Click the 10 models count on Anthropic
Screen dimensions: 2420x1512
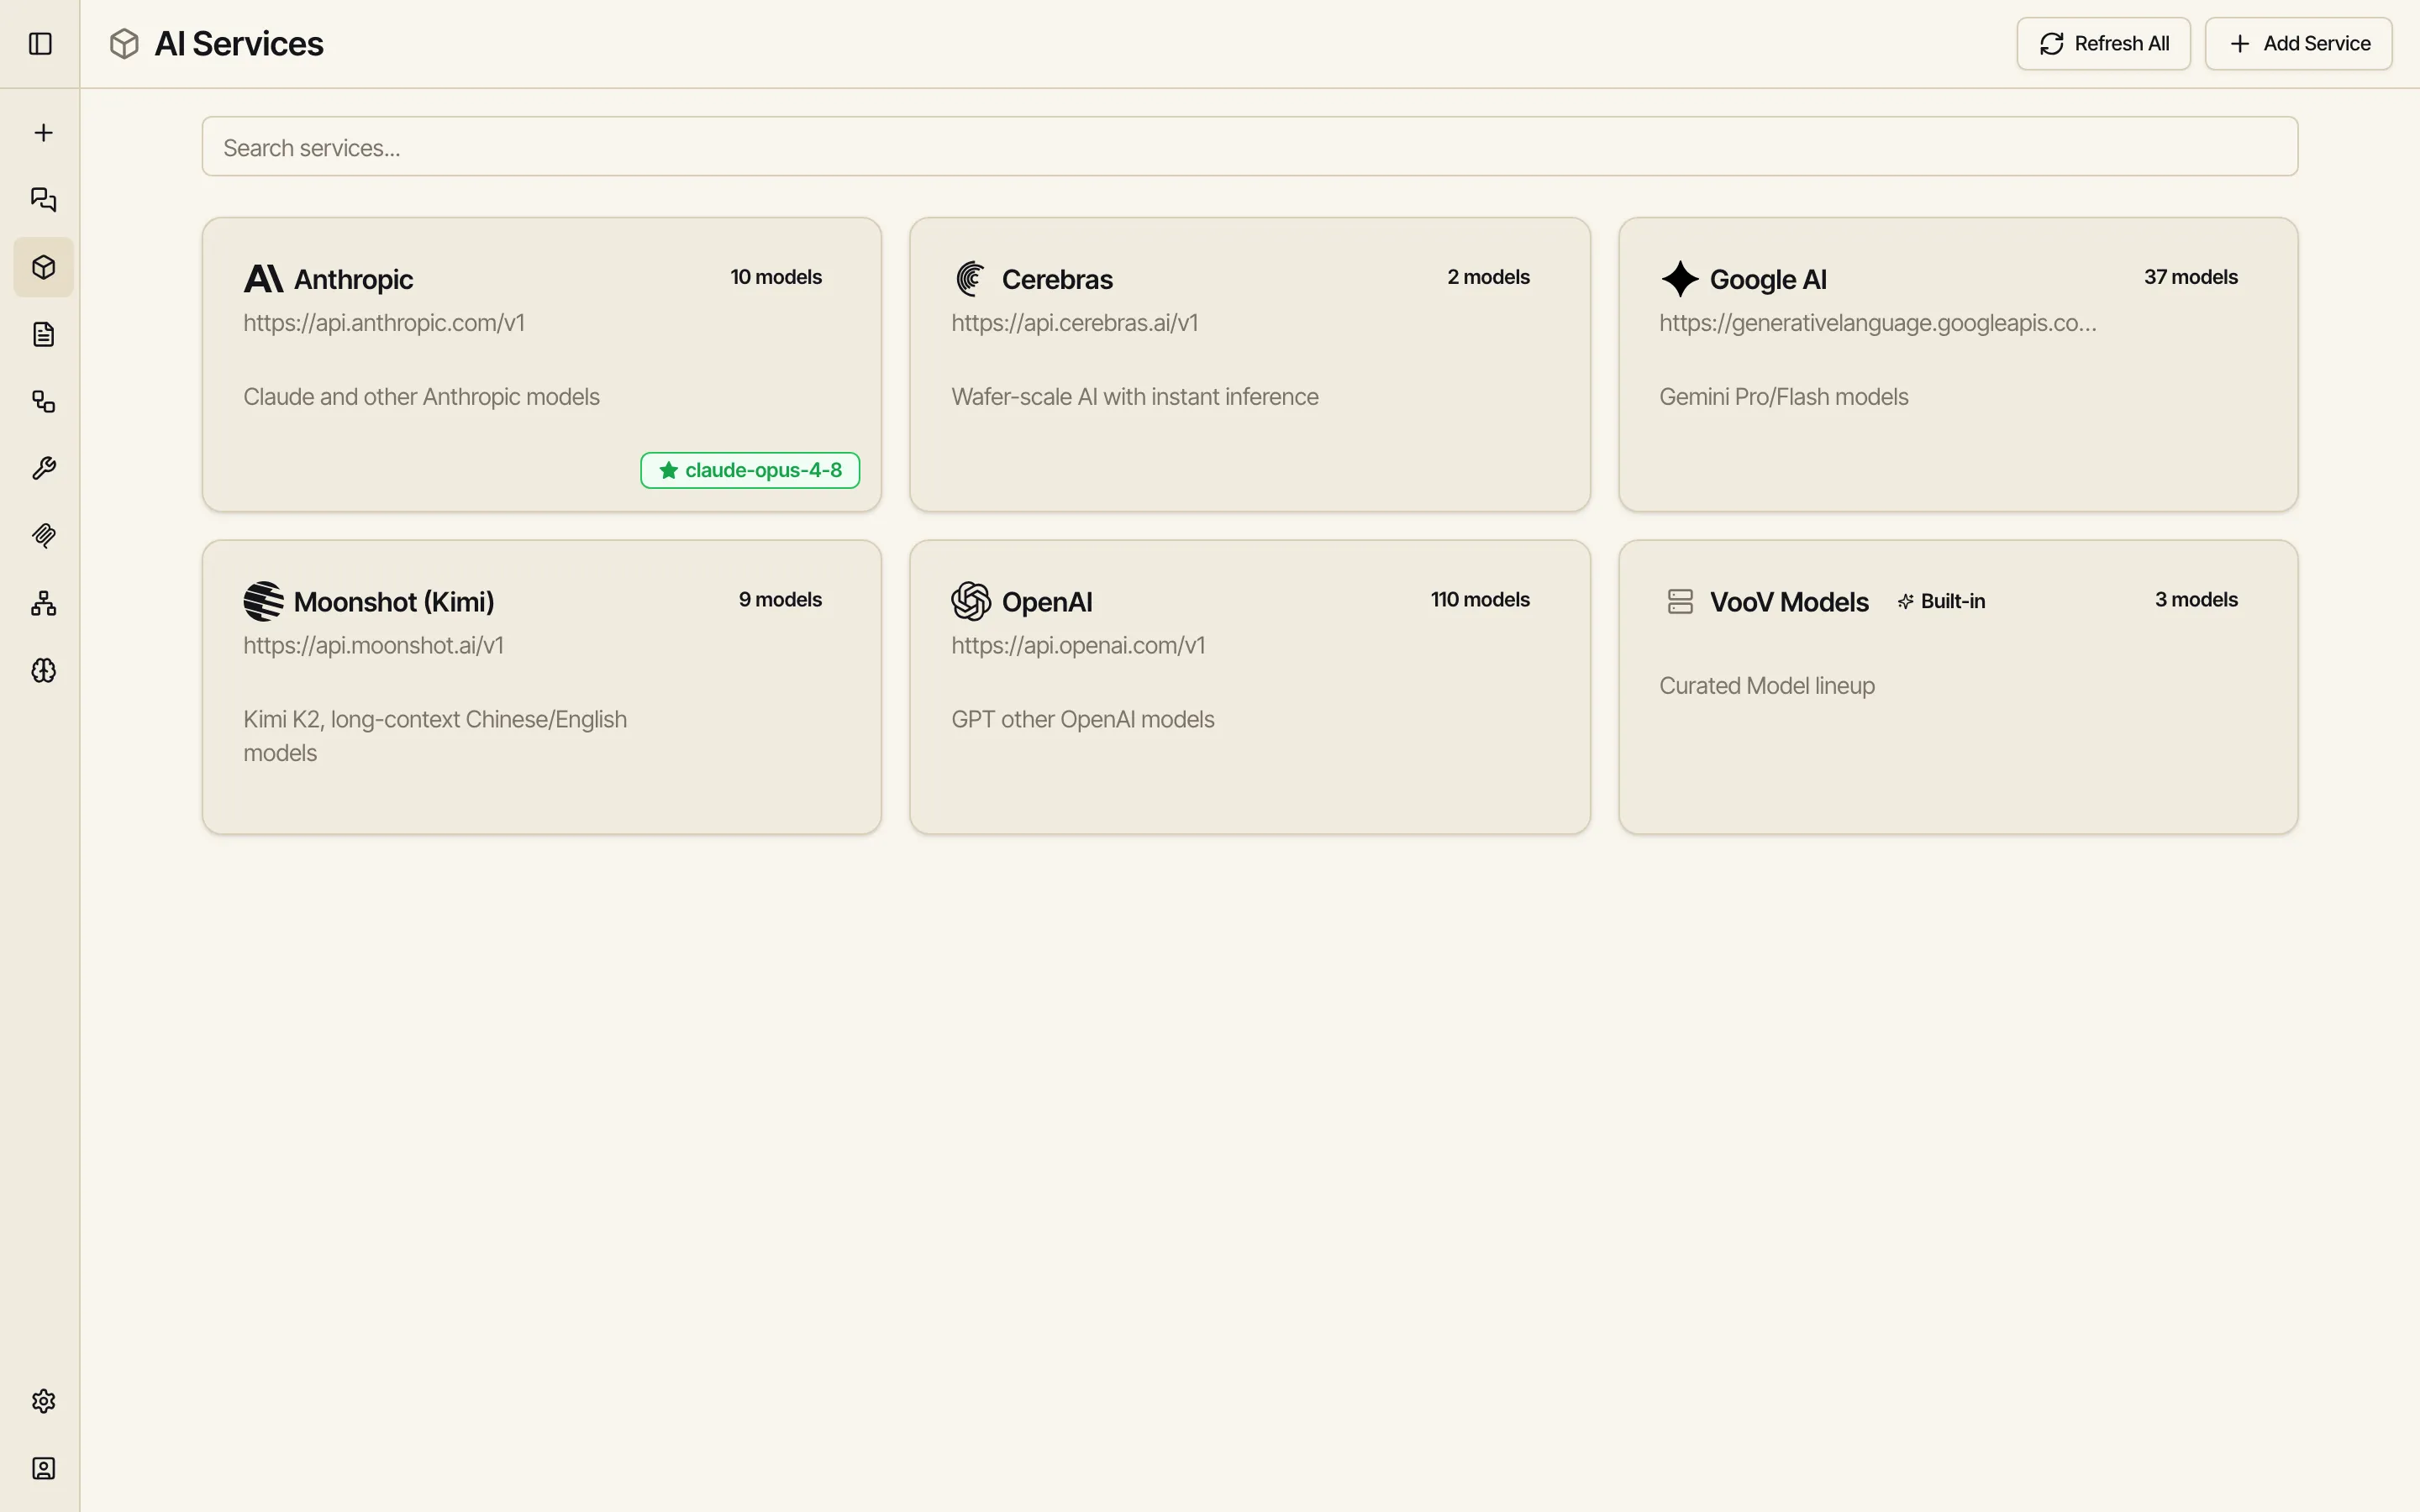click(x=776, y=277)
